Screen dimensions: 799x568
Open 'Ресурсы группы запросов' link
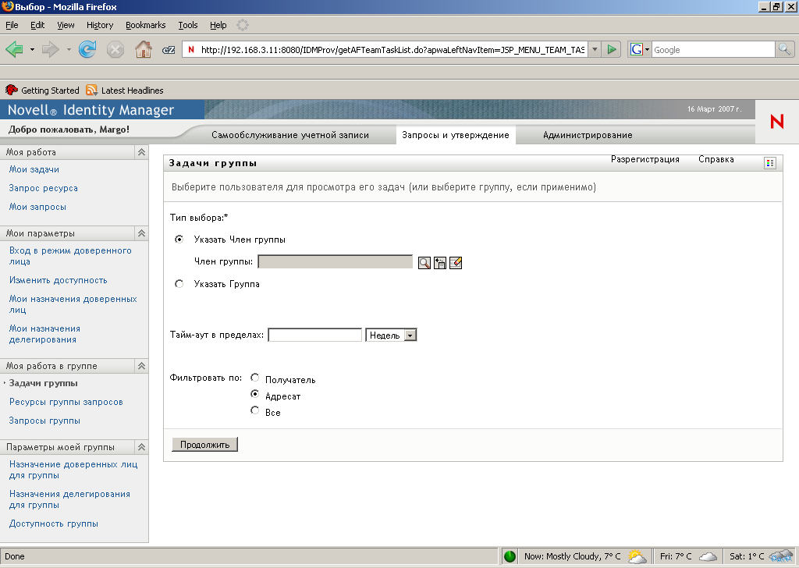pyautogui.click(x=66, y=402)
